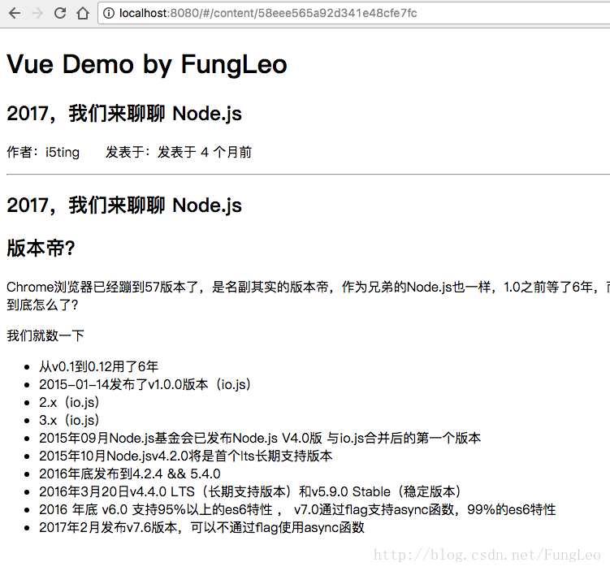Screen dimensions: 610x571
Task: Click the author text '作者：i5ting'
Action: coord(43,152)
